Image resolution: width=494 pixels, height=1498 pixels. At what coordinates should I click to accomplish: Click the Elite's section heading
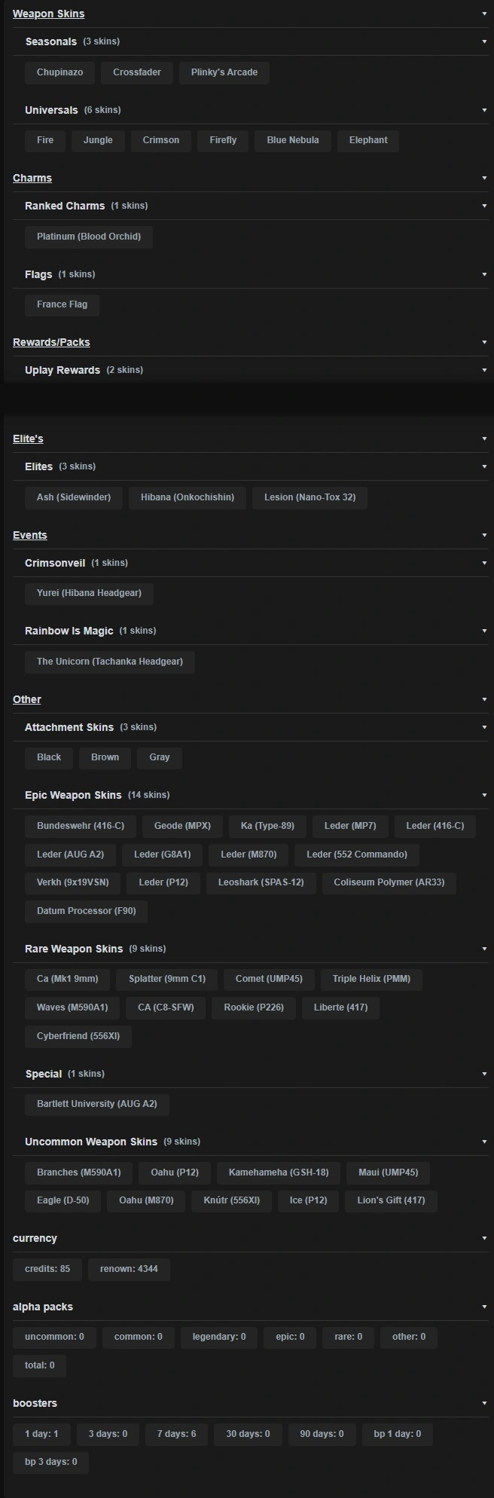pos(28,439)
